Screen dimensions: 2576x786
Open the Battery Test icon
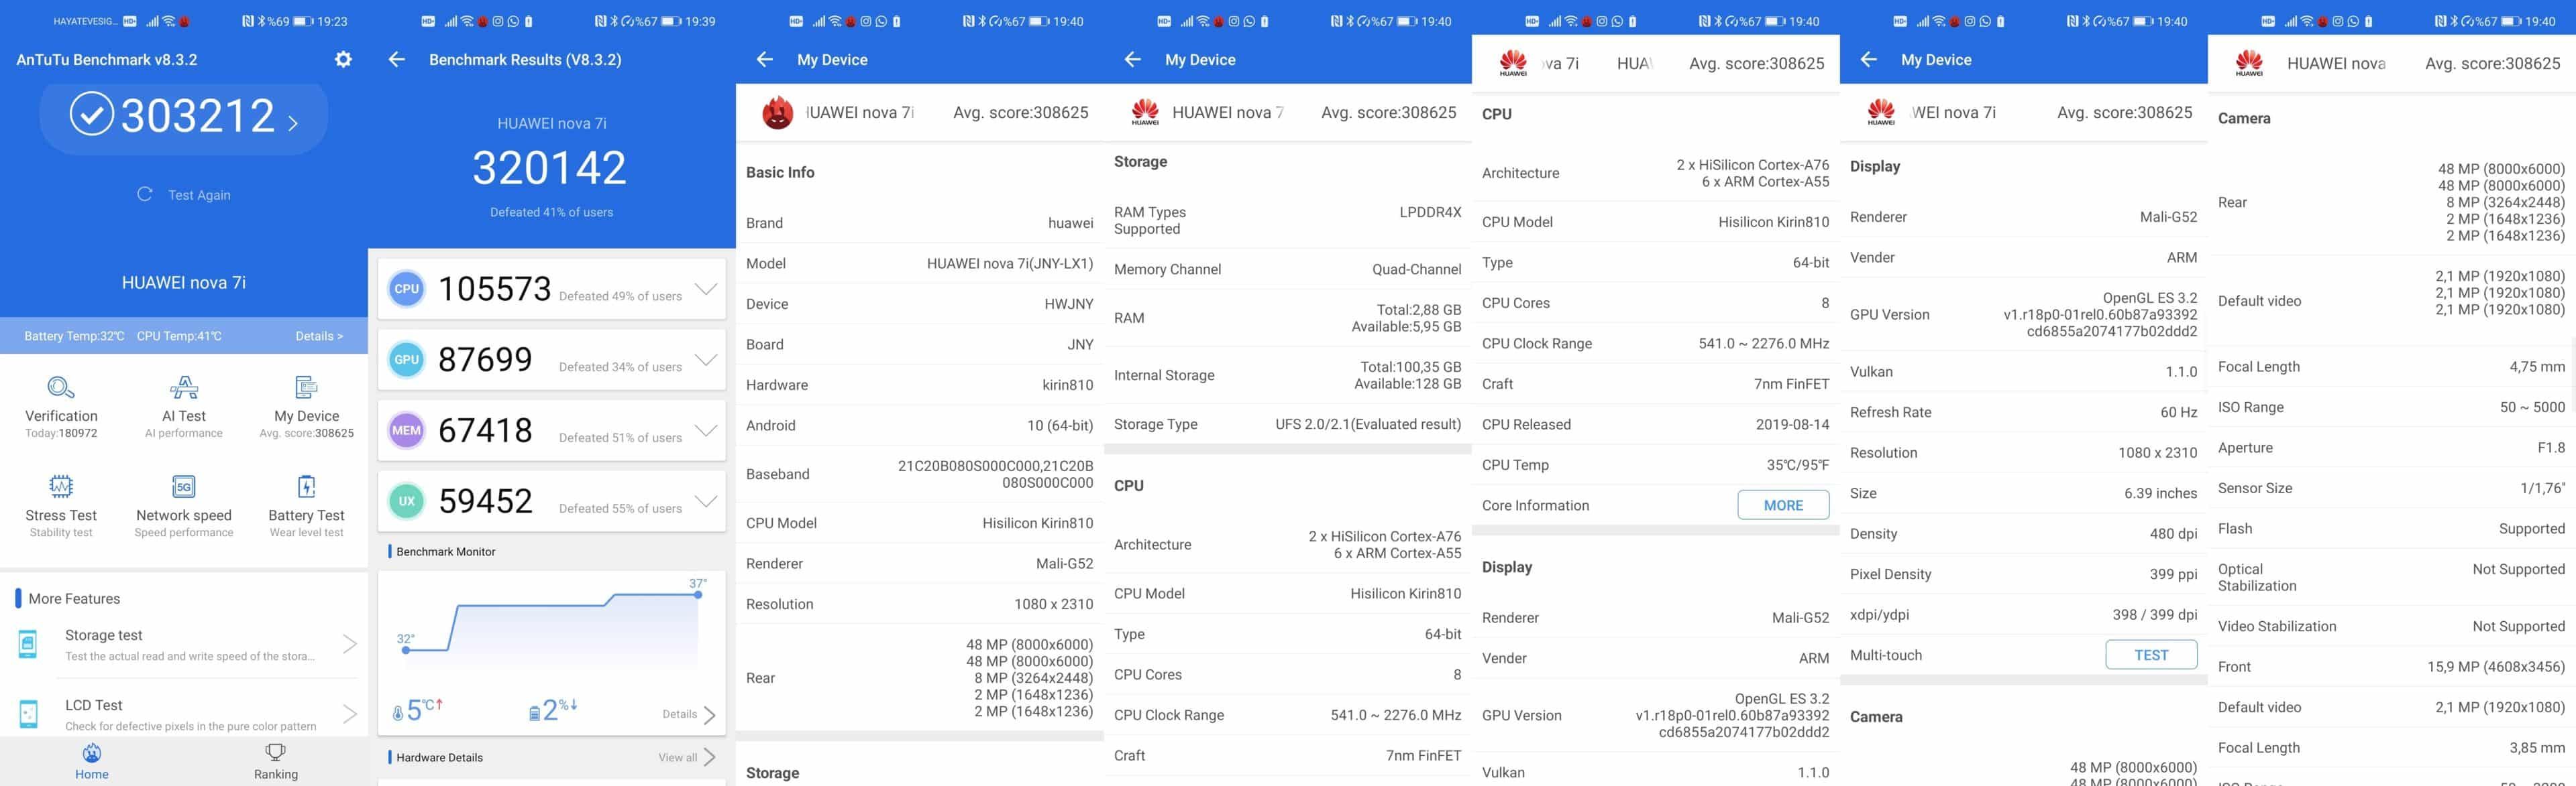click(x=306, y=486)
